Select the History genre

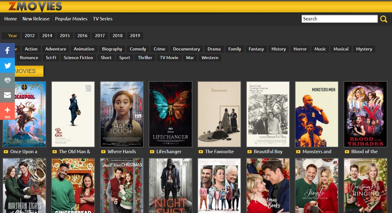[279, 49]
